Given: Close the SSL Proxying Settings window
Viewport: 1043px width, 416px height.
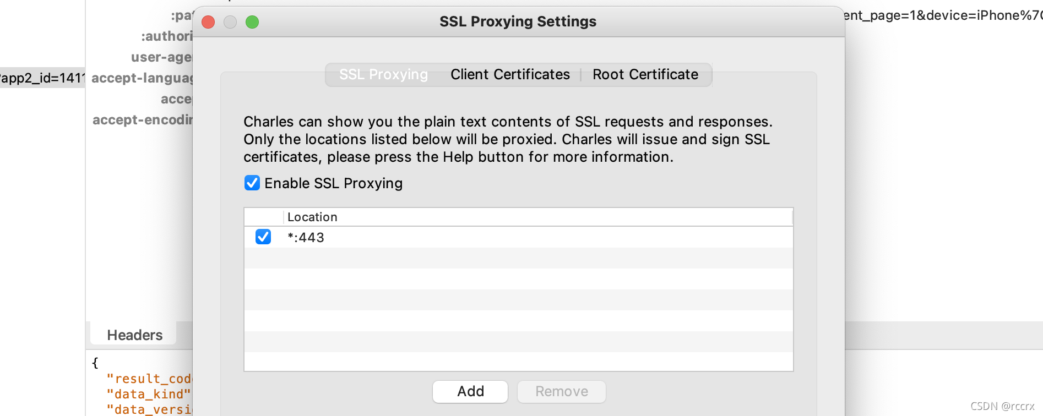Looking at the screenshot, I should pyautogui.click(x=208, y=22).
